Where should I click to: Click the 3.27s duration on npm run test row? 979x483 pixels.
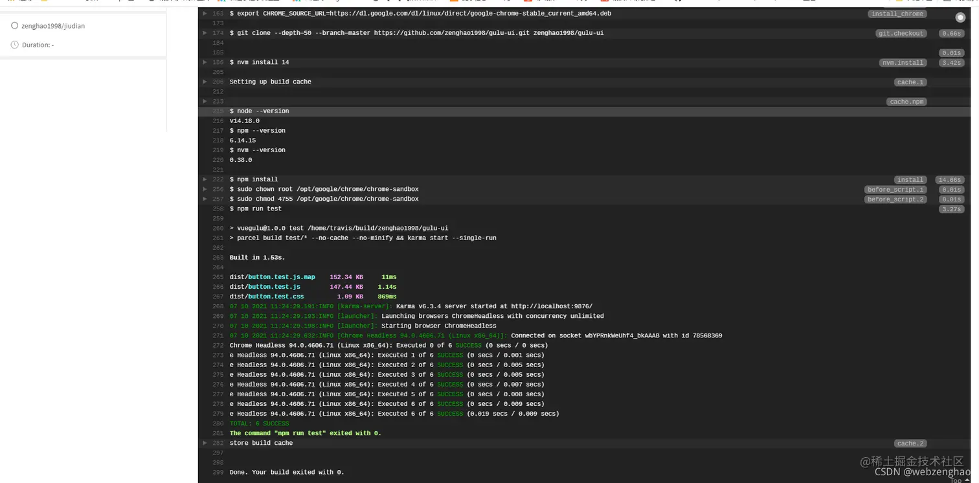coord(952,209)
